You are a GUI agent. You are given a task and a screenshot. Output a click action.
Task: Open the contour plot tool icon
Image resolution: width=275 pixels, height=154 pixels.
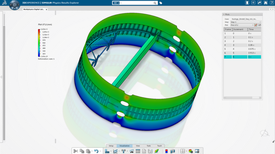pos(107,151)
